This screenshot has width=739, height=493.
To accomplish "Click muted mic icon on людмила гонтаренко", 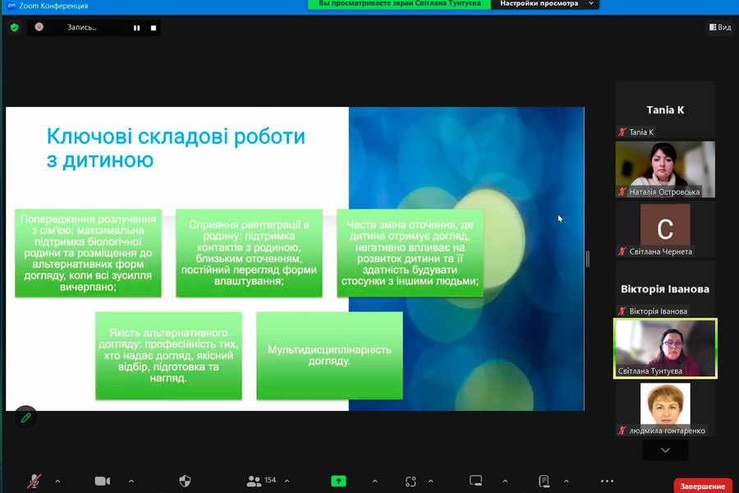I will [x=622, y=431].
